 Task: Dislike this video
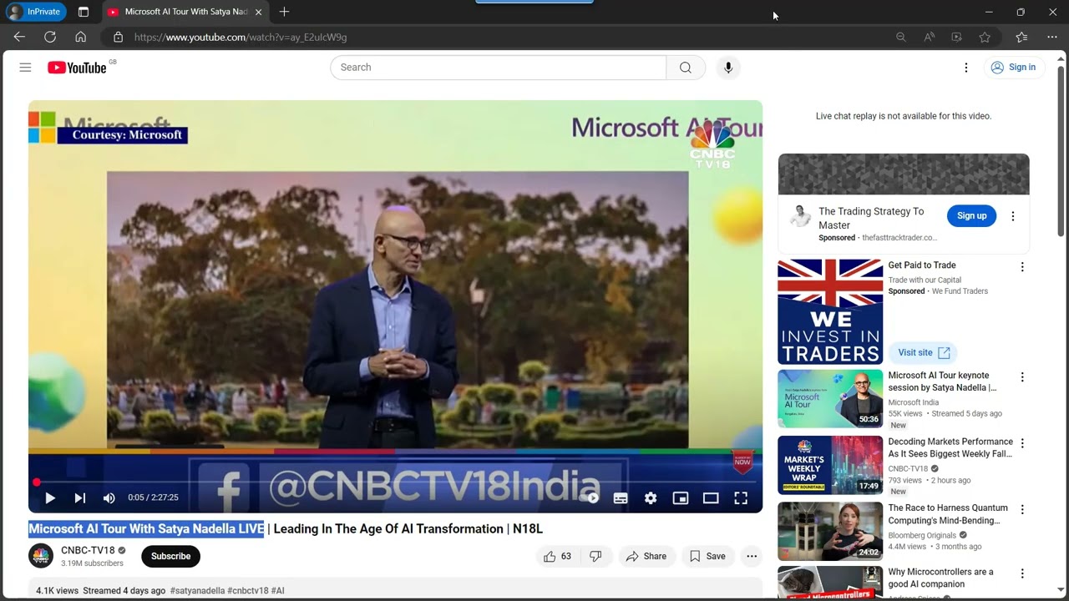click(596, 557)
